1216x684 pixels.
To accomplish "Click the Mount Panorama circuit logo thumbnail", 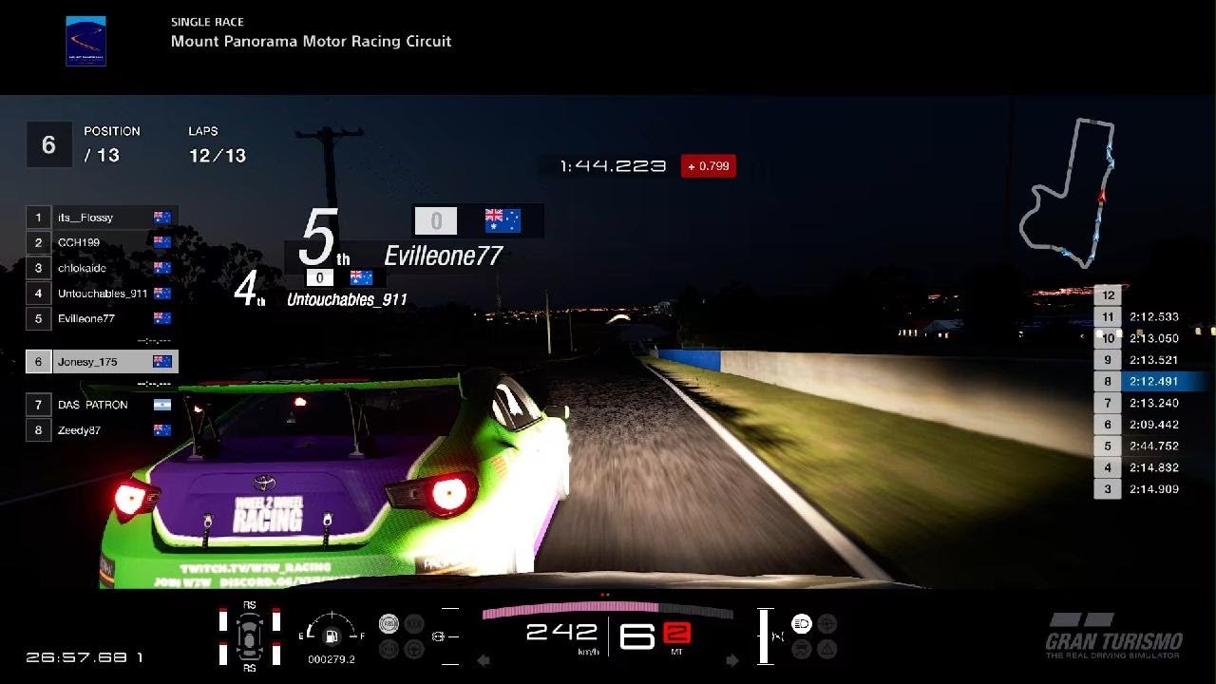I will click(x=85, y=41).
